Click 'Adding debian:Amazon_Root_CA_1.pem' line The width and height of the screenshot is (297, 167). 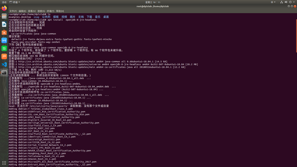click(32, 159)
